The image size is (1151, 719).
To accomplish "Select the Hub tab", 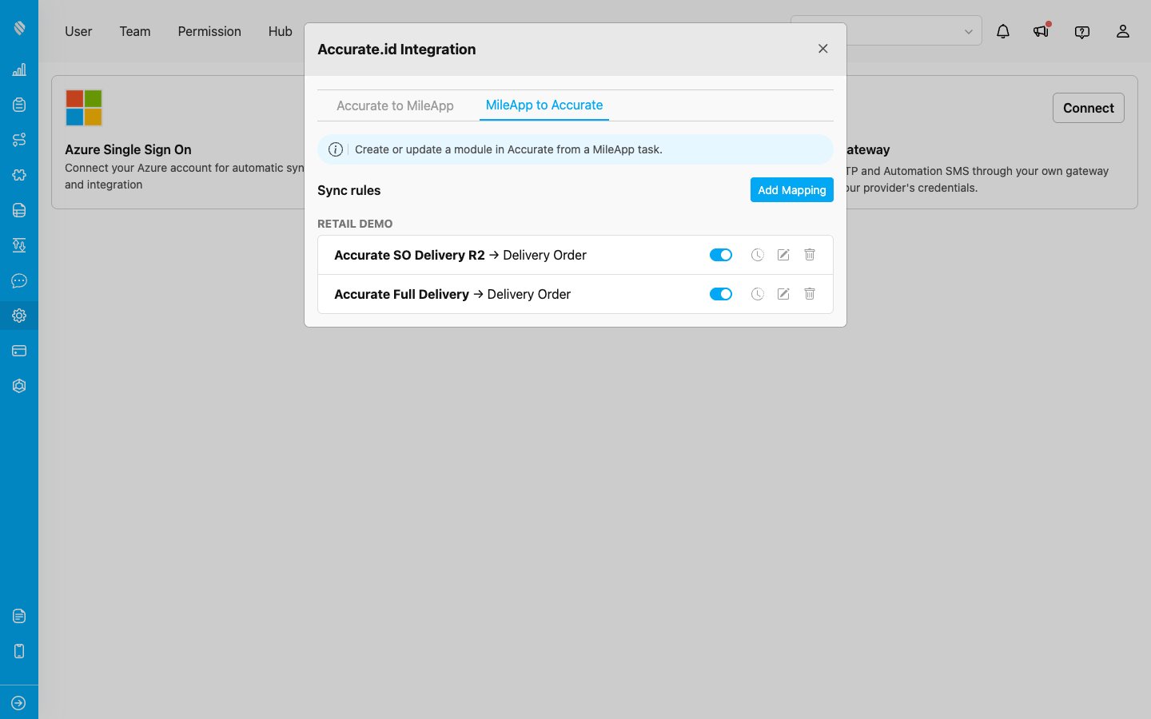I will [281, 31].
